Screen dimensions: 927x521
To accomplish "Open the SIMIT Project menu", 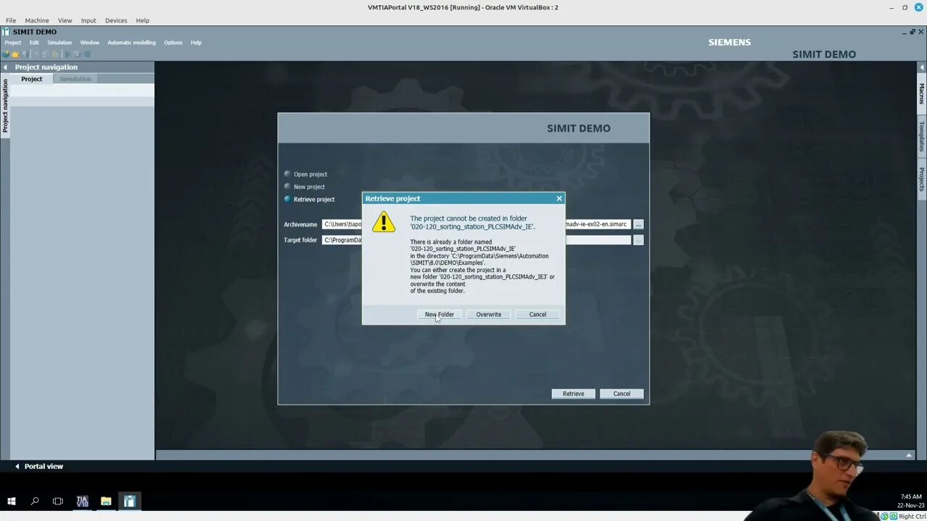I will 13,43.
